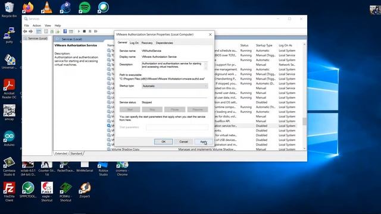Switch to the Standard view tab
The height and width of the screenshot is (214, 381).
pyautogui.click(x=76, y=153)
